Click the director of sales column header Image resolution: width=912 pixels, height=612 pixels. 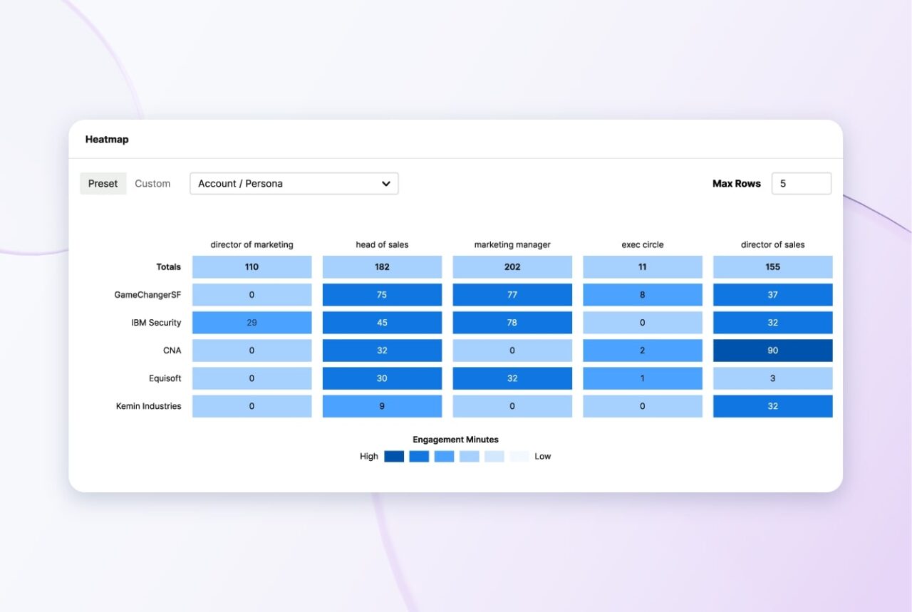772,245
